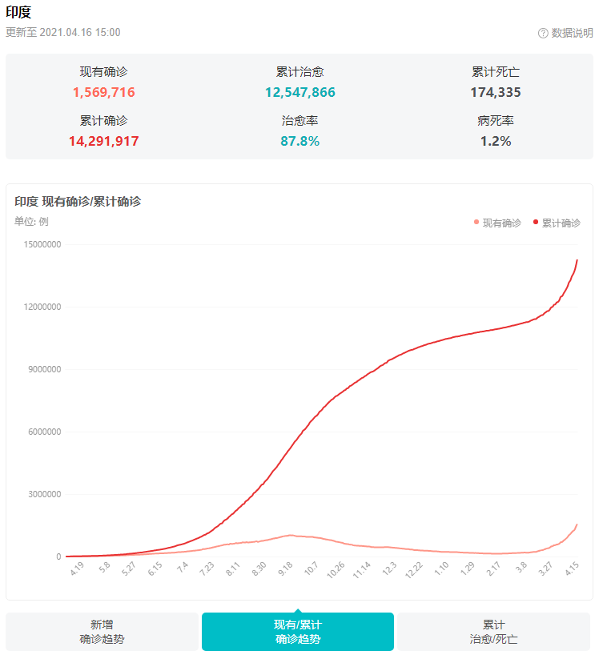
Task: Click the 累计治愈 value 12,547,866
Action: (301, 91)
